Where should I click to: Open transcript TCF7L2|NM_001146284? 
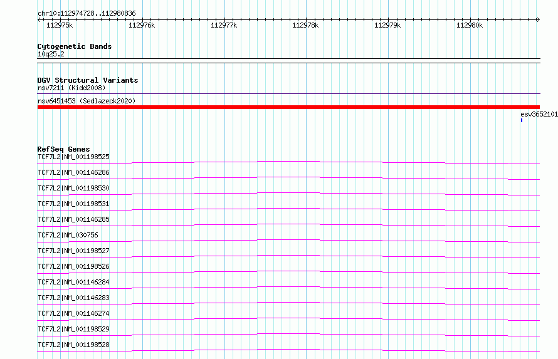(73, 282)
